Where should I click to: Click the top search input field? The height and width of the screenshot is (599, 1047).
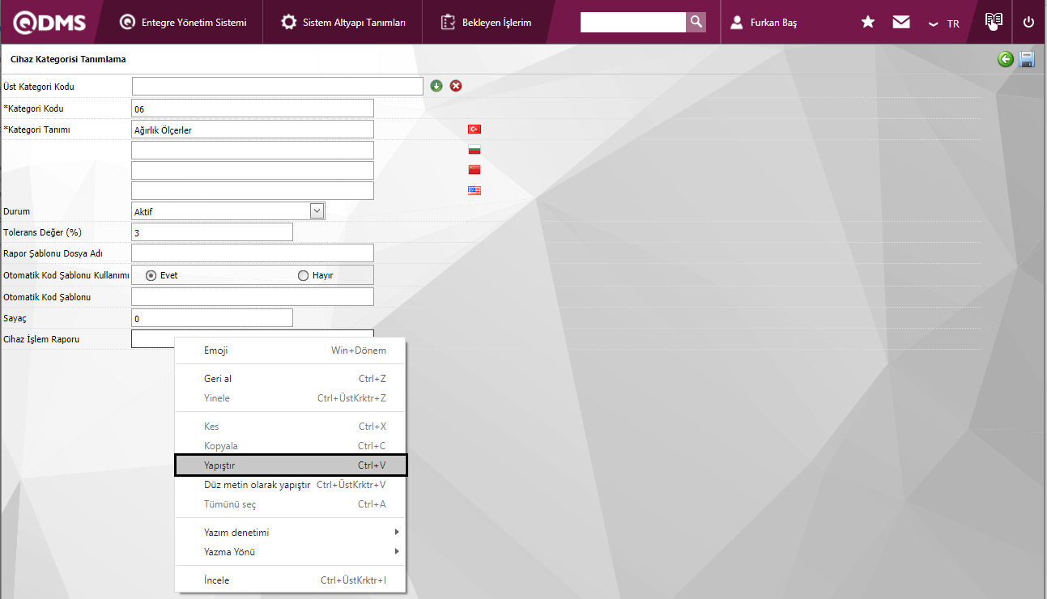pos(633,22)
